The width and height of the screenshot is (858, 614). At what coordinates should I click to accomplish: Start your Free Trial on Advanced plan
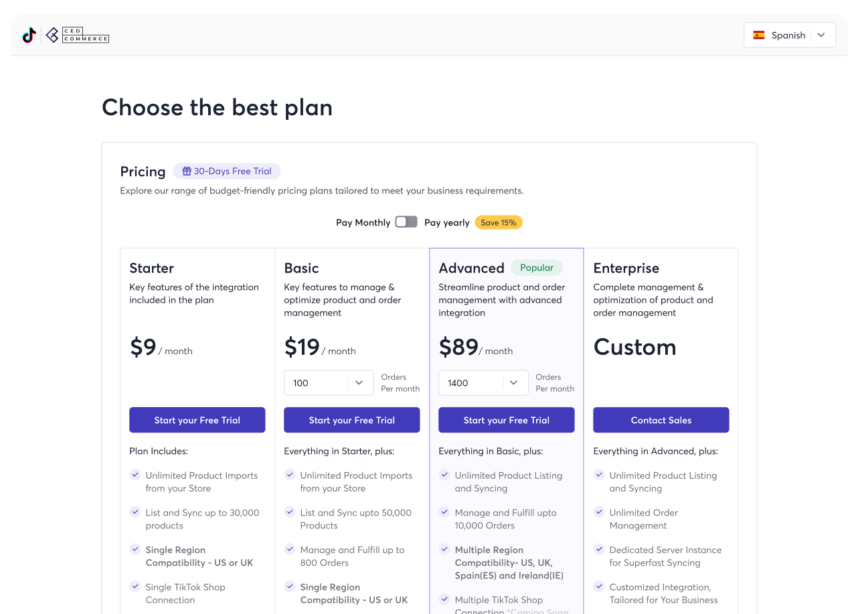[507, 420]
